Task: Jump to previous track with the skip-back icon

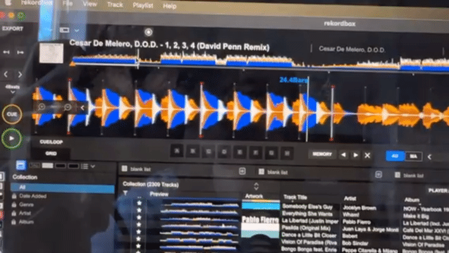Action: tap(6, 52)
